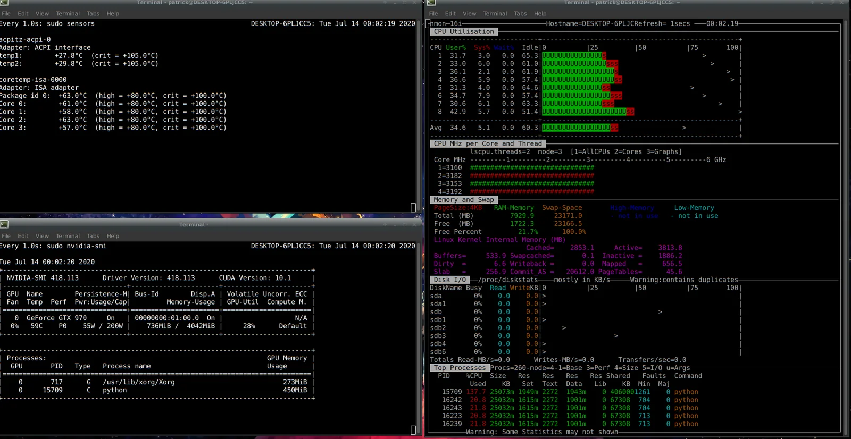Click the 'sdb3' disk row in nmon
The height and width of the screenshot is (439, 851).
click(x=585, y=336)
